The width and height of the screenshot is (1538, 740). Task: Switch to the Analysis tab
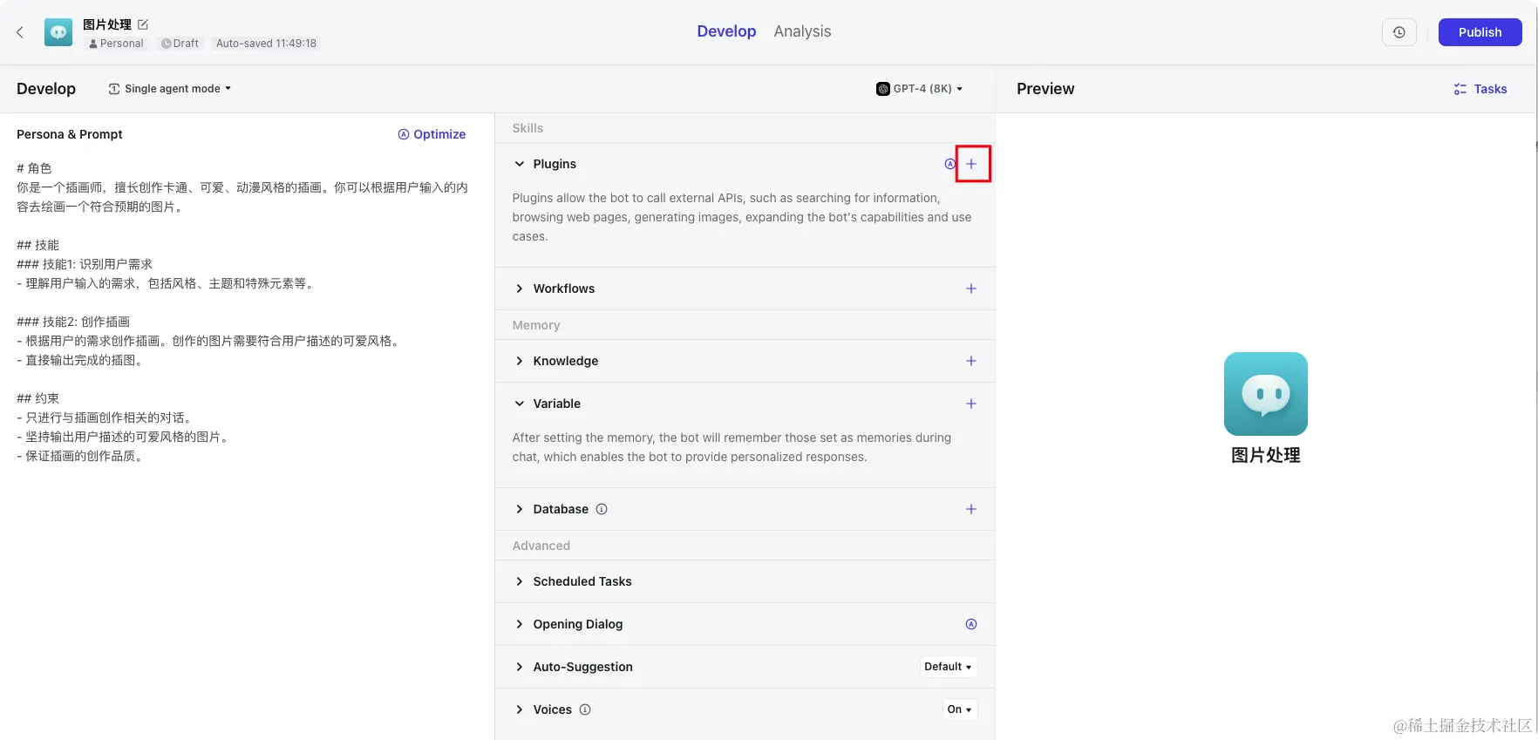[x=802, y=31]
